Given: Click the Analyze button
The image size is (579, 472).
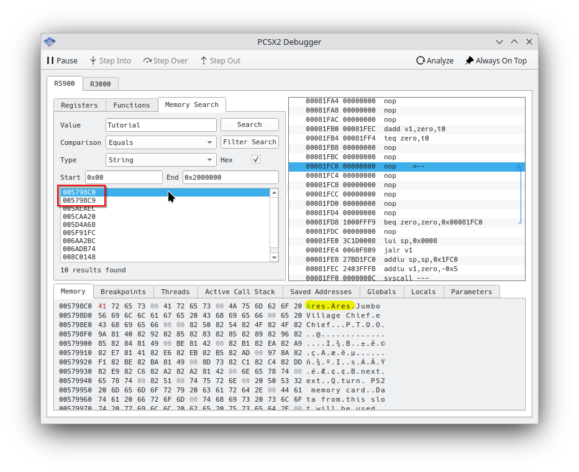Looking at the screenshot, I should point(435,60).
